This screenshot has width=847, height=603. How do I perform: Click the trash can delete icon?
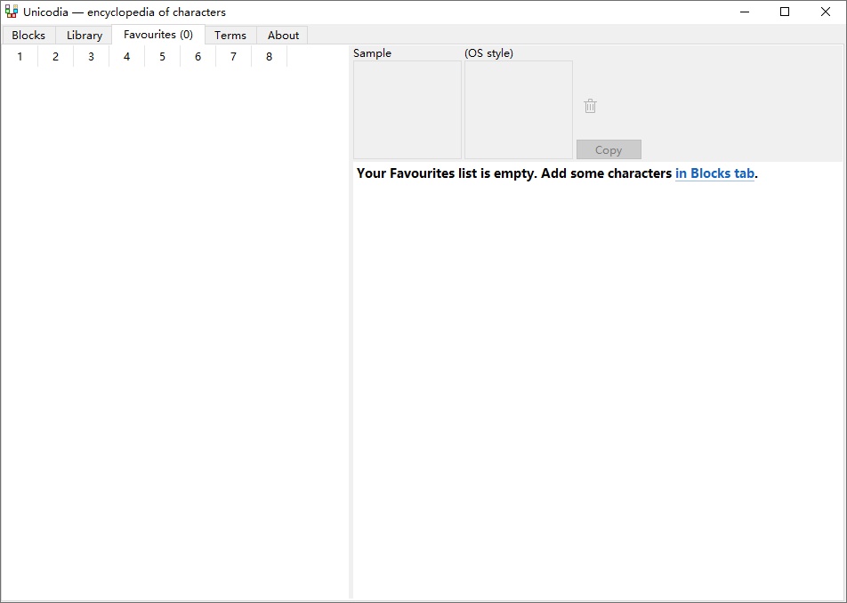coord(590,106)
